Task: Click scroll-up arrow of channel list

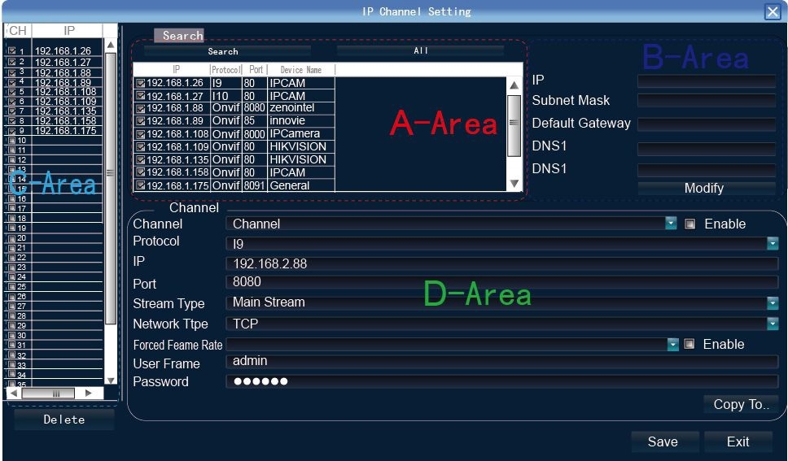Action: pyautogui.click(x=111, y=45)
